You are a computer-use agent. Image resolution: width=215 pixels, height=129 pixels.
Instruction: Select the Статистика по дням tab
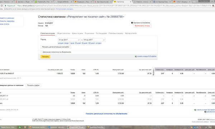[x=48, y=33]
